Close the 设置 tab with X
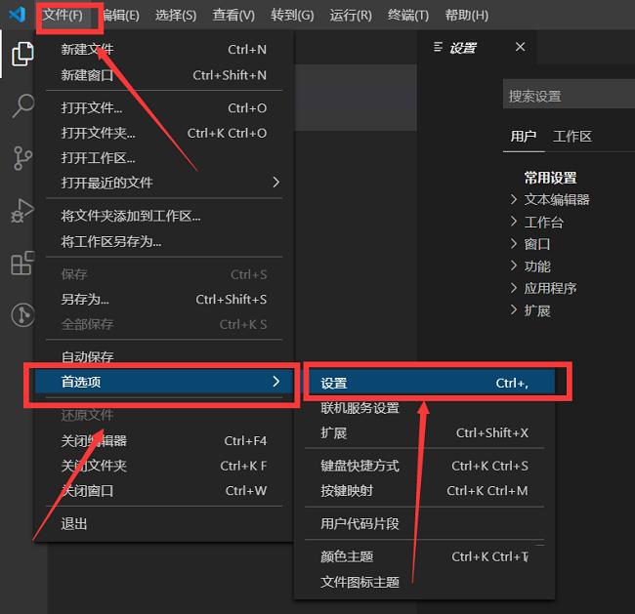 tap(520, 47)
